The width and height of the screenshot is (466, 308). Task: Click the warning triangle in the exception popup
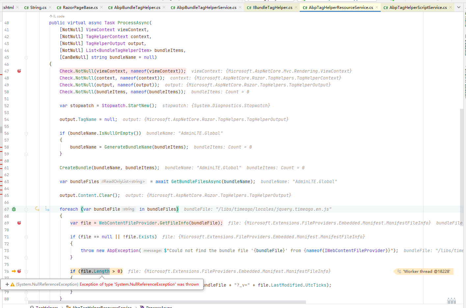tap(12, 284)
